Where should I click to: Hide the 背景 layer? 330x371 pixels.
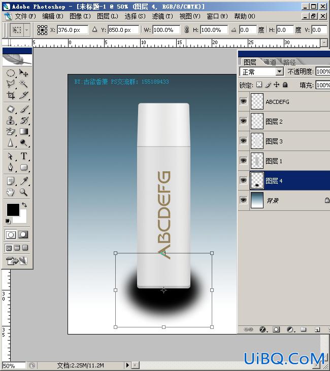pyautogui.click(x=243, y=200)
